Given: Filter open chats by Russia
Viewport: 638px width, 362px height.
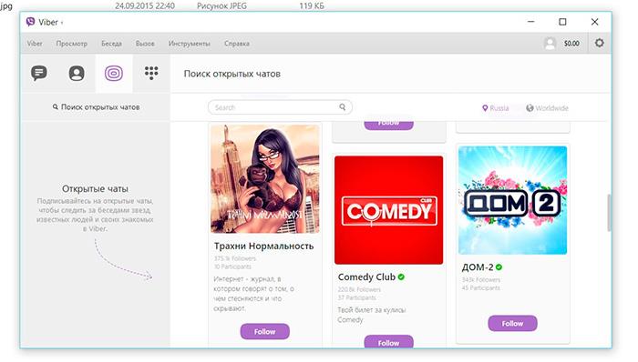Looking at the screenshot, I should point(496,108).
